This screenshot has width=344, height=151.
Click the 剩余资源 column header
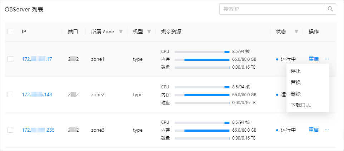coord(171,31)
